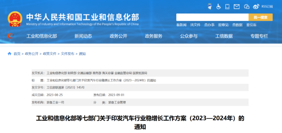The height and width of the screenshot is (133, 282).
Task: Open the 专题专栏 navigation item
Action: tap(259, 36)
